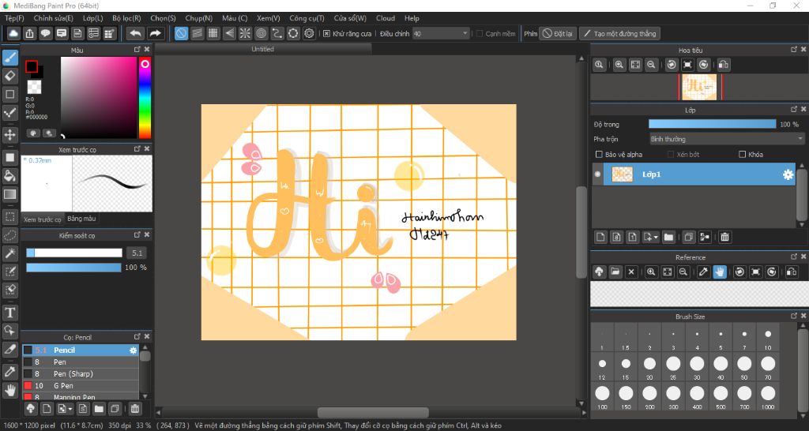The width and height of the screenshot is (809, 431).
Task: Enable the Khóa lock checkbox
Action: [x=742, y=154]
